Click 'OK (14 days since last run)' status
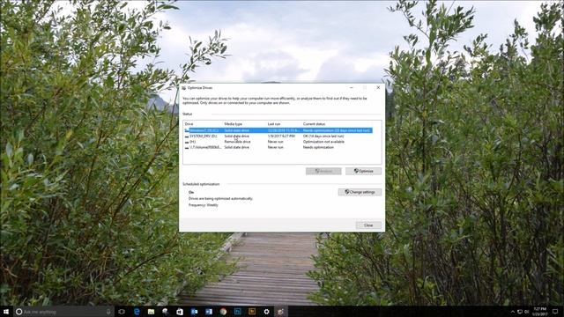564x317 pixels. pos(323,136)
